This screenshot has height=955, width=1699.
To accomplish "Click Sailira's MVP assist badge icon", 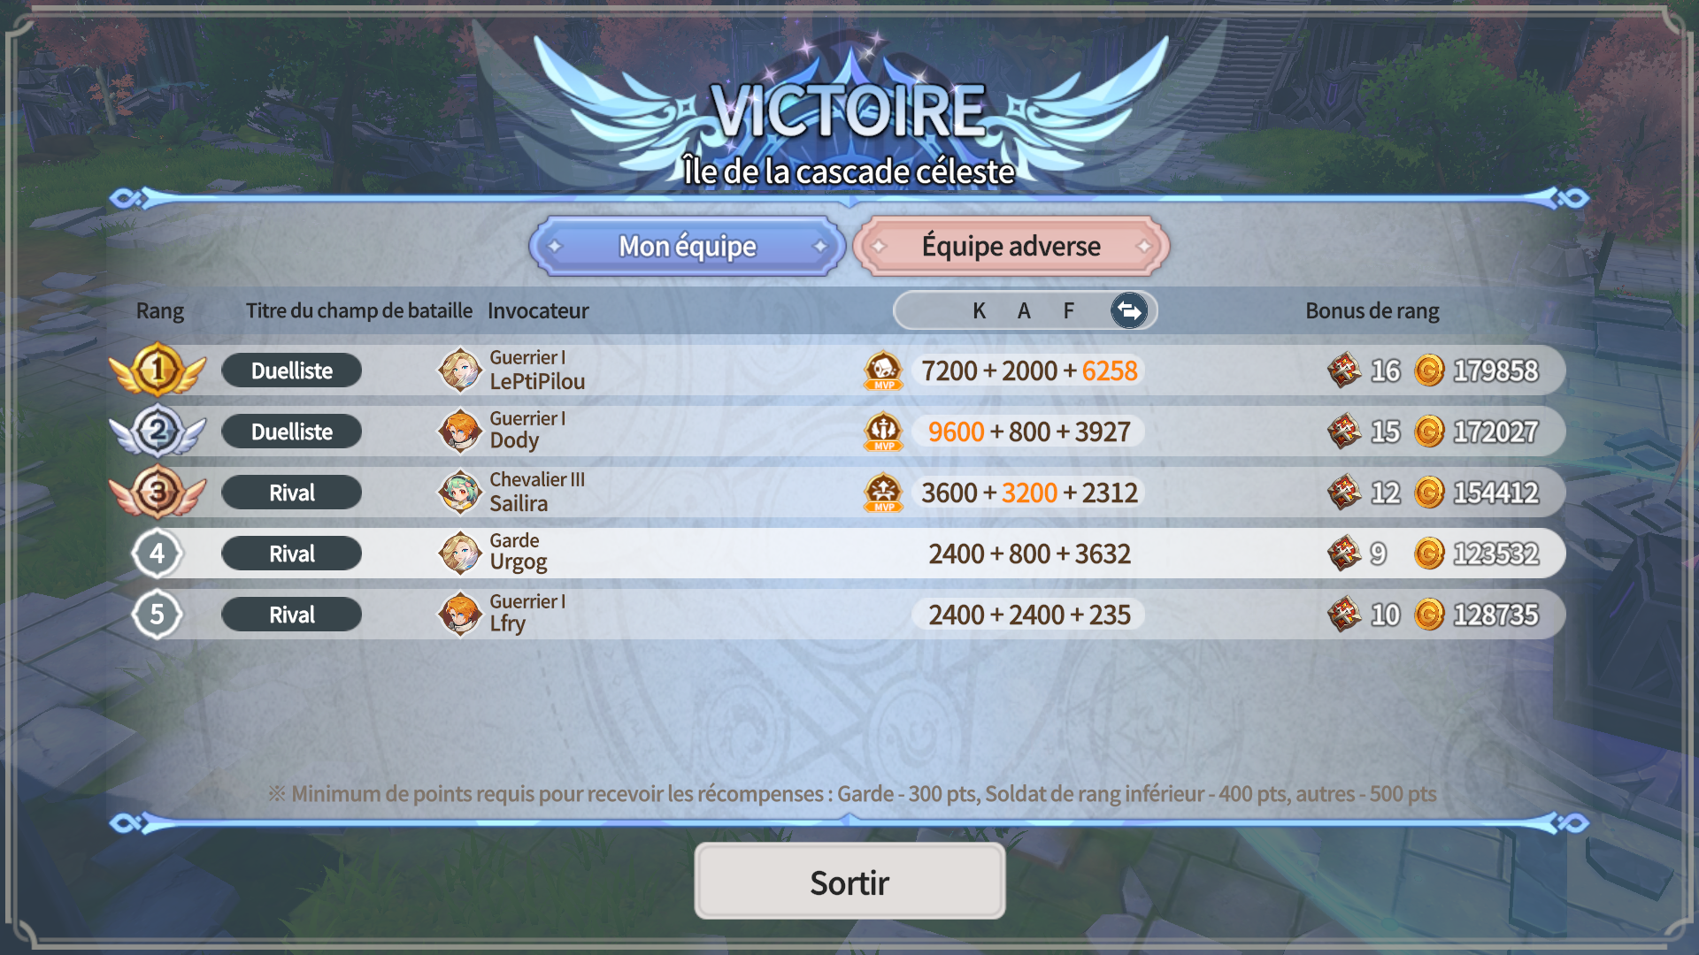I will (883, 493).
